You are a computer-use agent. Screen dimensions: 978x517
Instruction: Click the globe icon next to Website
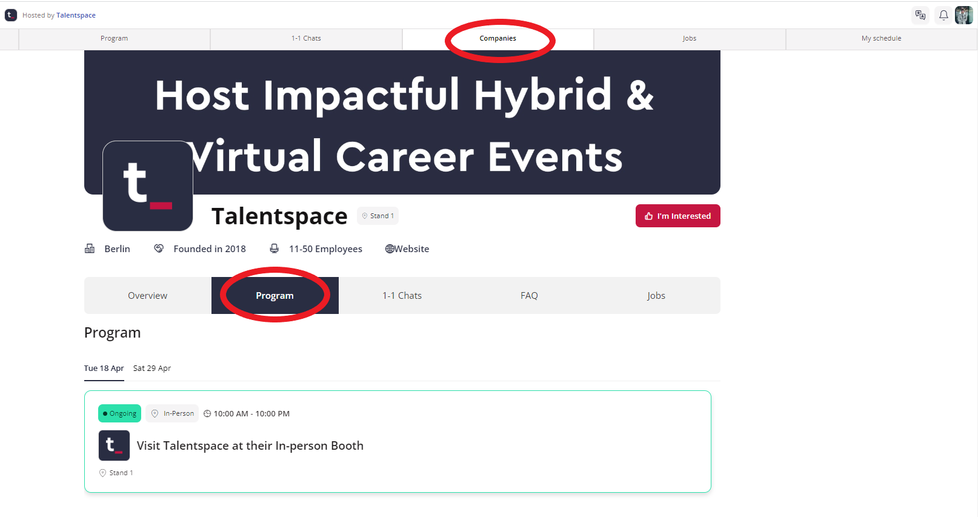point(390,248)
